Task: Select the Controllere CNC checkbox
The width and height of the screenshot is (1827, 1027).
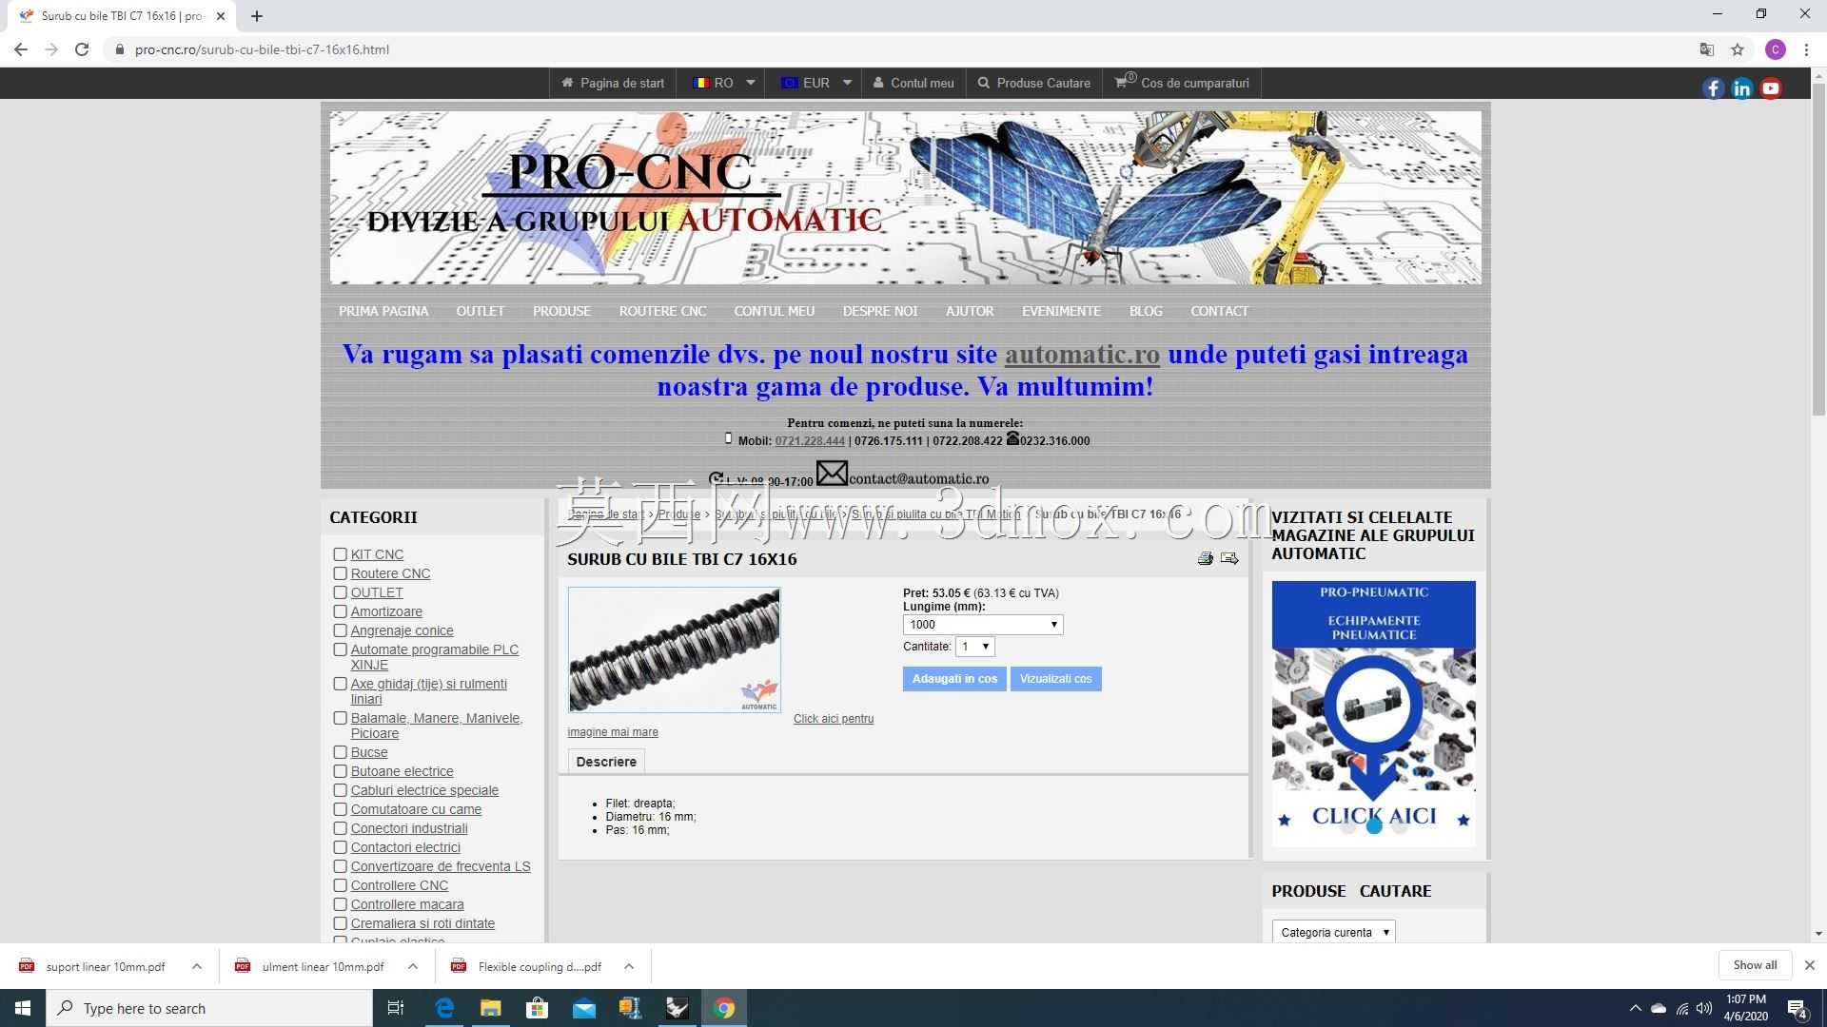Action: click(340, 885)
